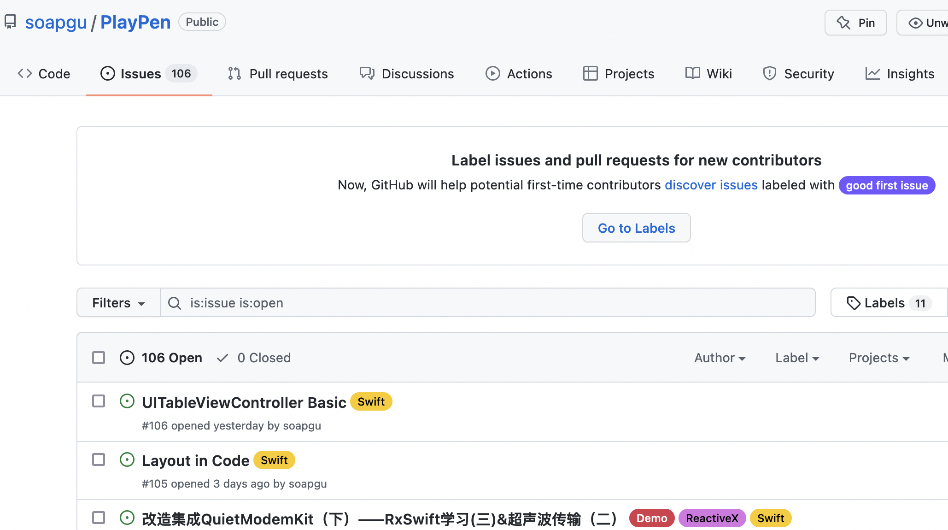Focus the issue search field
948x530 pixels.
[x=488, y=303]
